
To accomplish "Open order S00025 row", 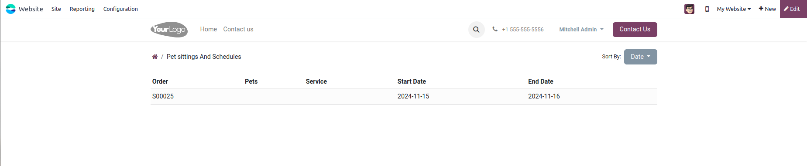I will coord(404,96).
